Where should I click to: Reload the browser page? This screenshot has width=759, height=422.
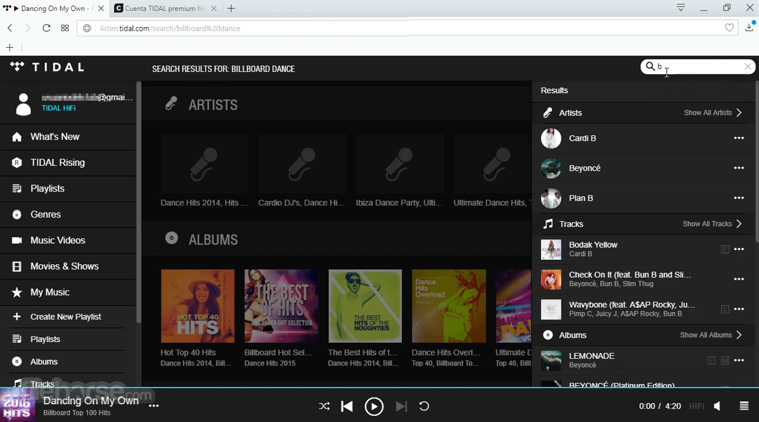click(x=46, y=28)
